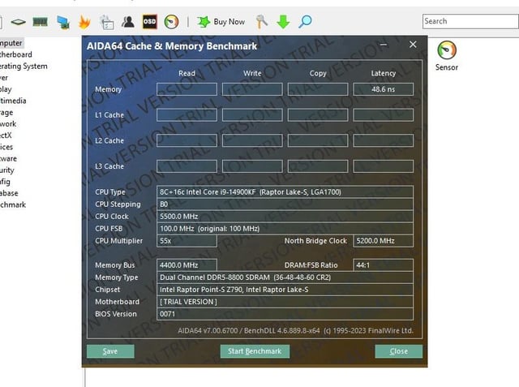This screenshot has width=519, height=387.
Task: Select the Software tree item
Action: click(9, 158)
